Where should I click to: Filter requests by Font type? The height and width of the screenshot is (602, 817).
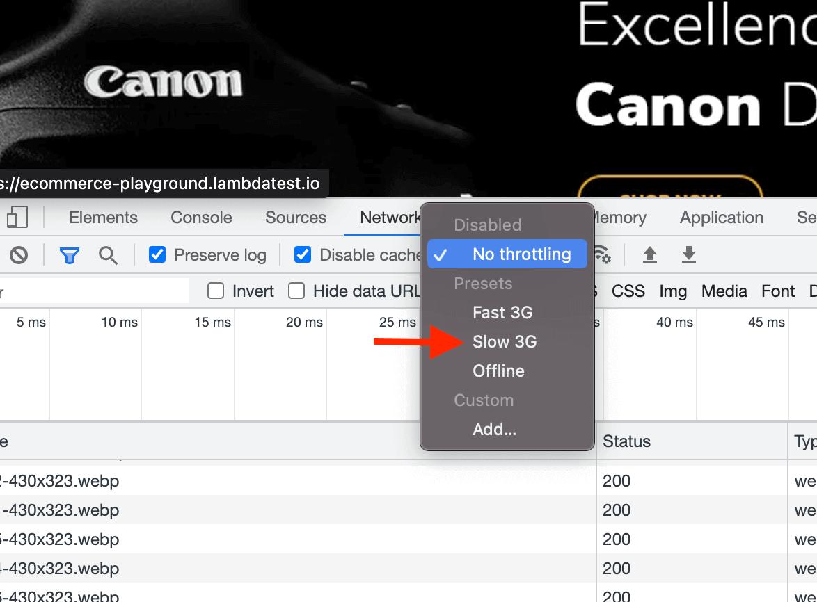[x=778, y=291]
